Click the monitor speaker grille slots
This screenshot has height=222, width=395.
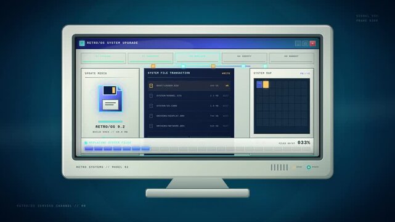tap(279, 167)
